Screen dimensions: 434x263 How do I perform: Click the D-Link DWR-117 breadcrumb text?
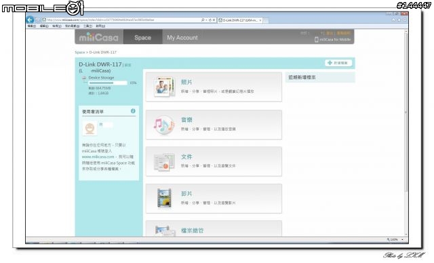[102, 52]
